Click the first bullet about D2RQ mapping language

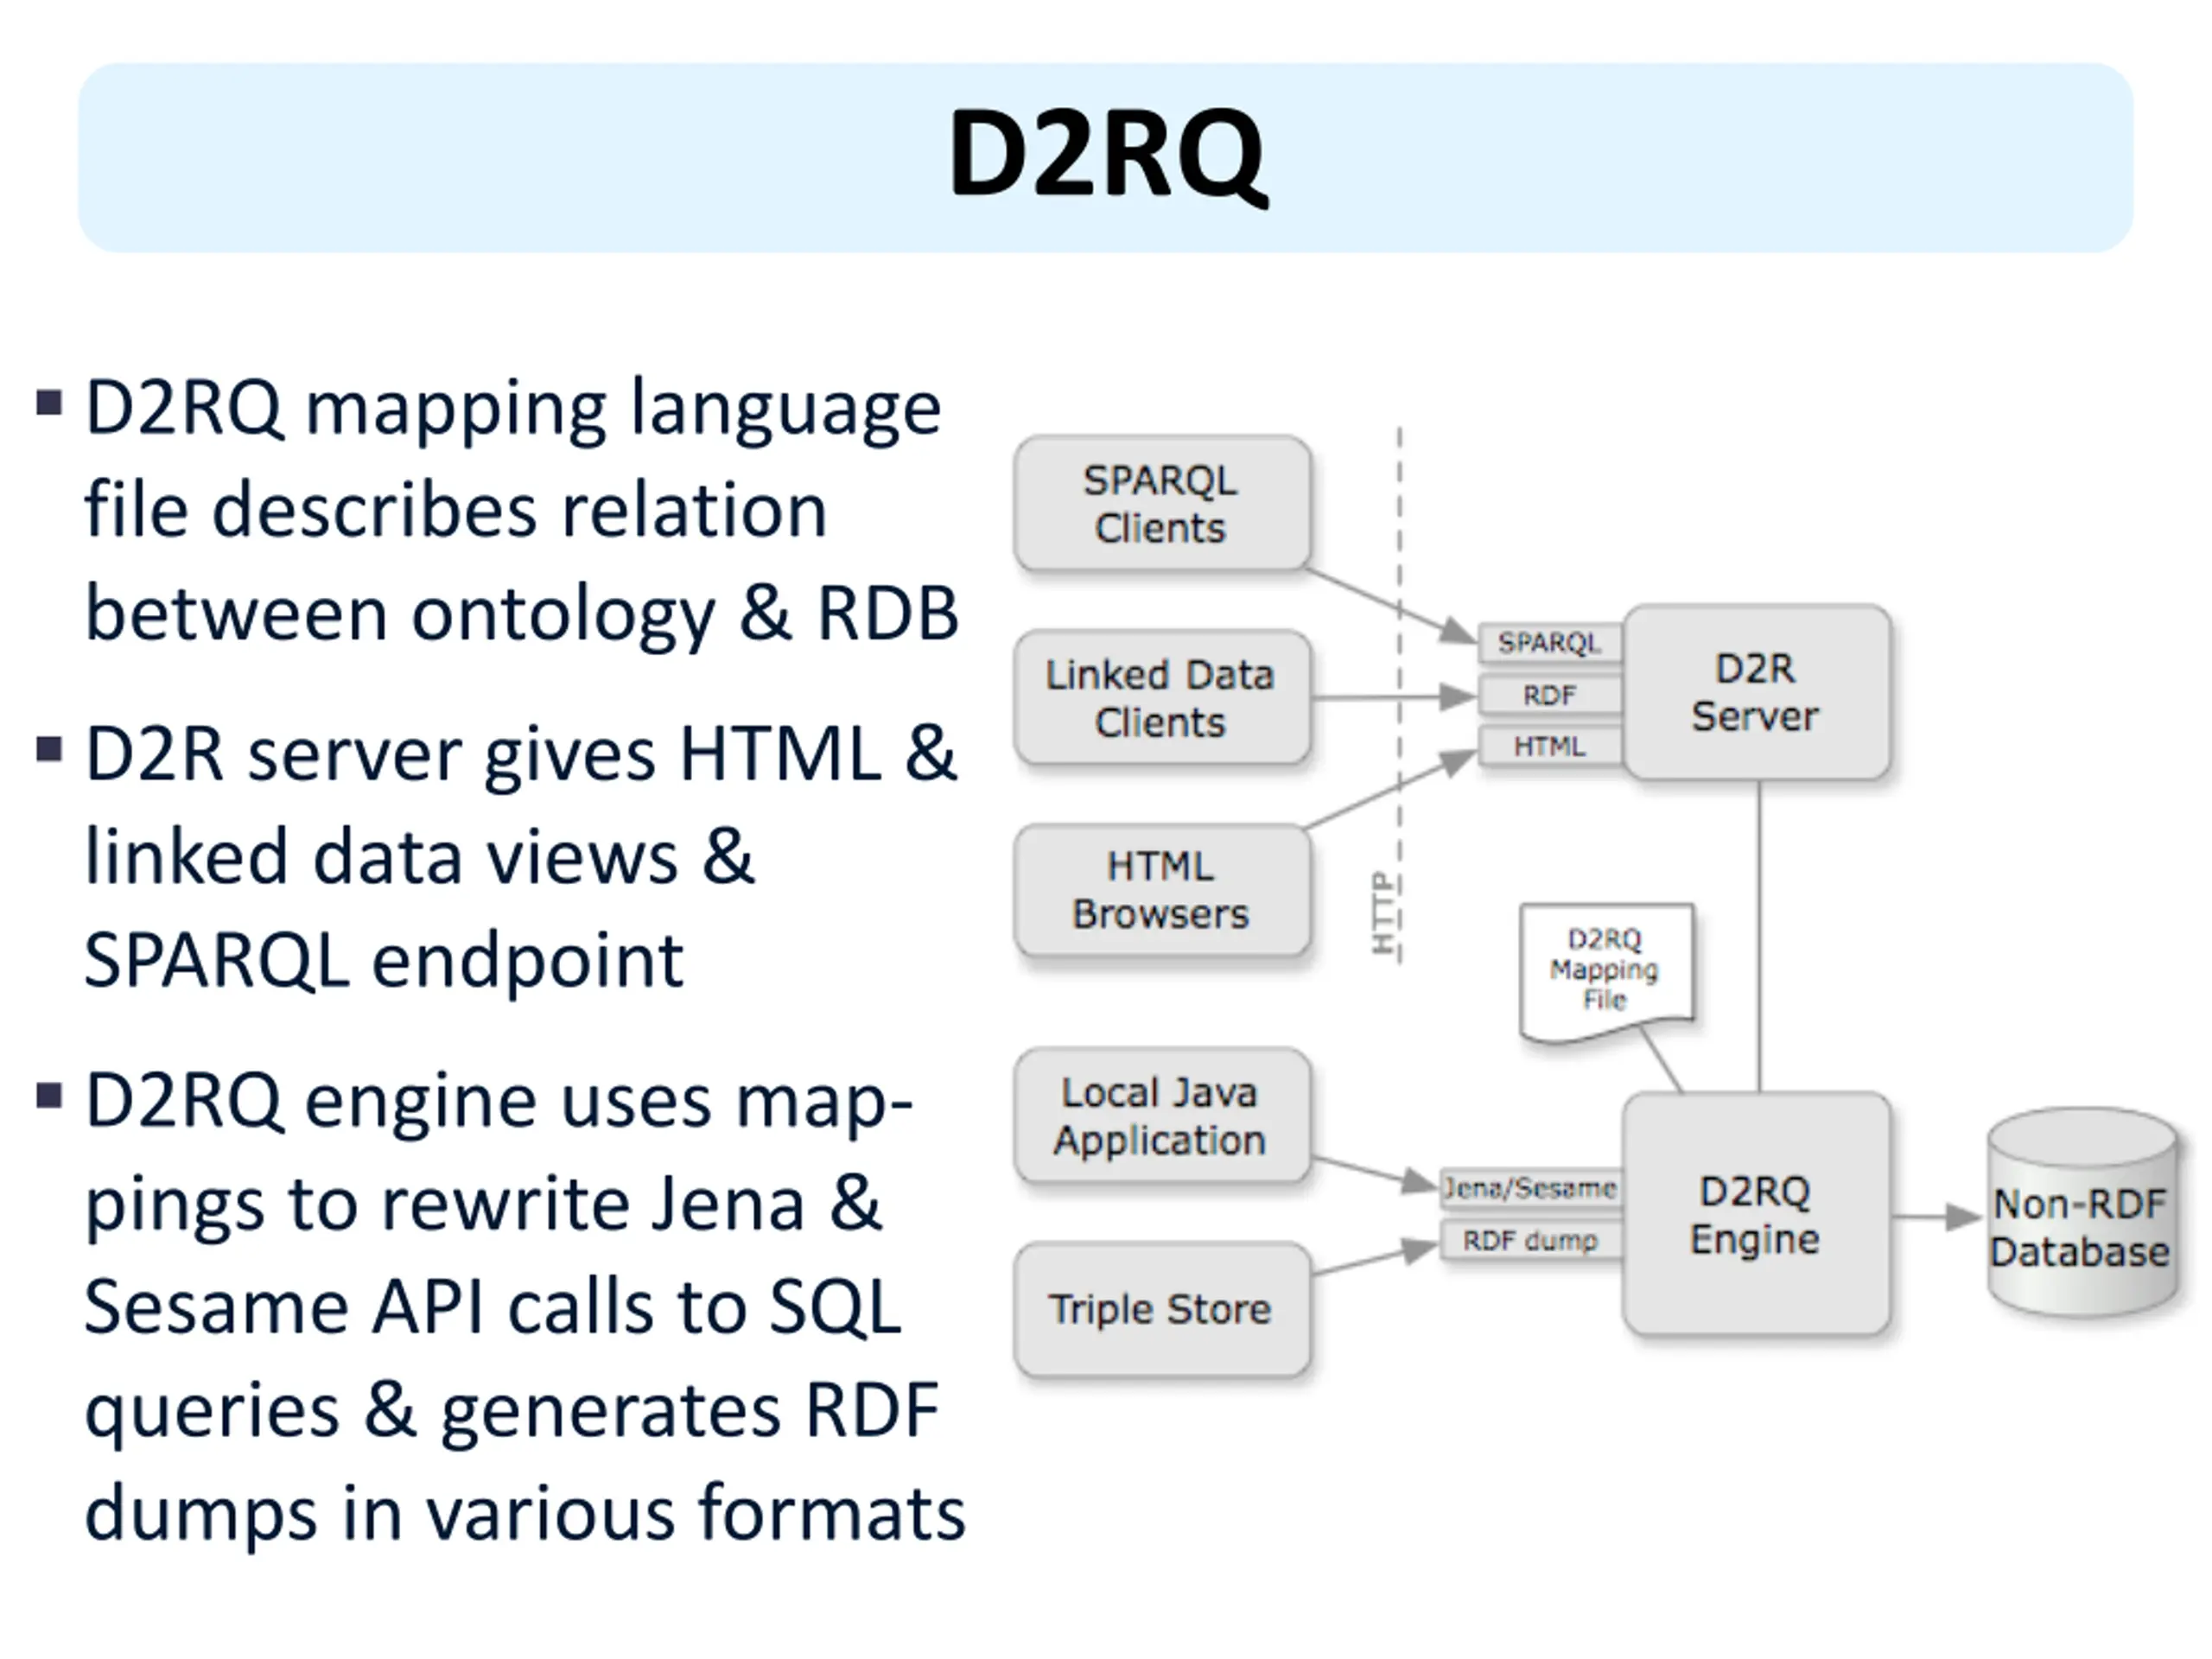coord(520,510)
